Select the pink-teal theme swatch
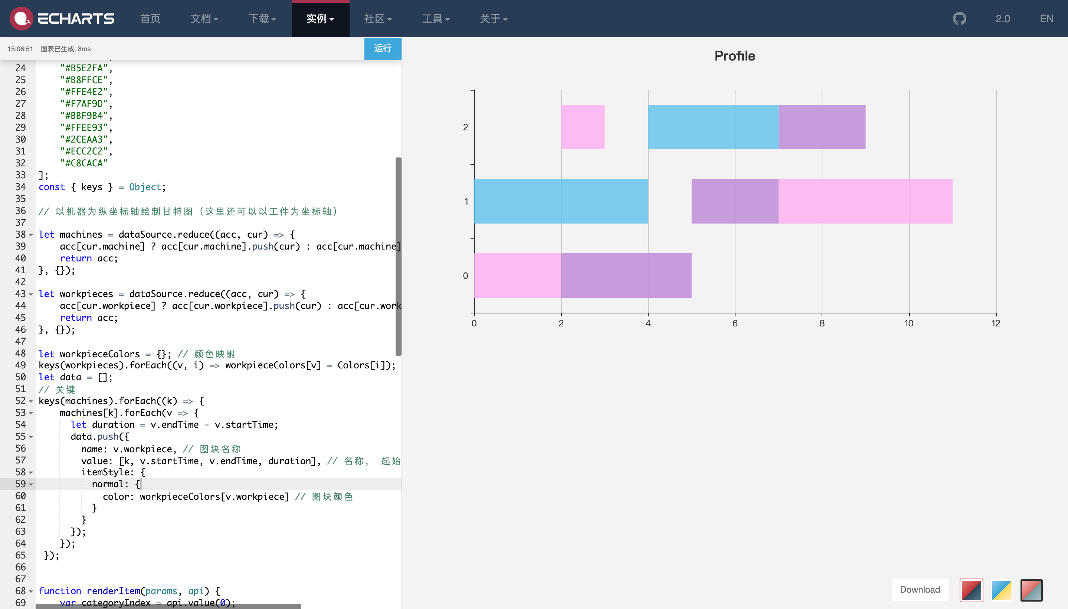The image size is (1068, 609). (1031, 590)
